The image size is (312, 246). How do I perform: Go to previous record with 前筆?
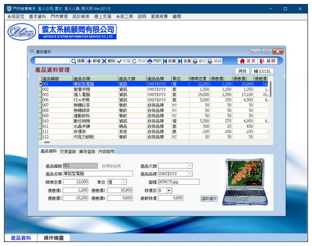[169, 61]
